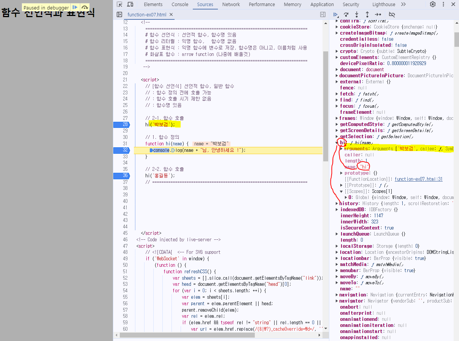This screenshot has width=459, height=341.
Task: Select the isSecureContext: true row
Action: click(367, 228)
